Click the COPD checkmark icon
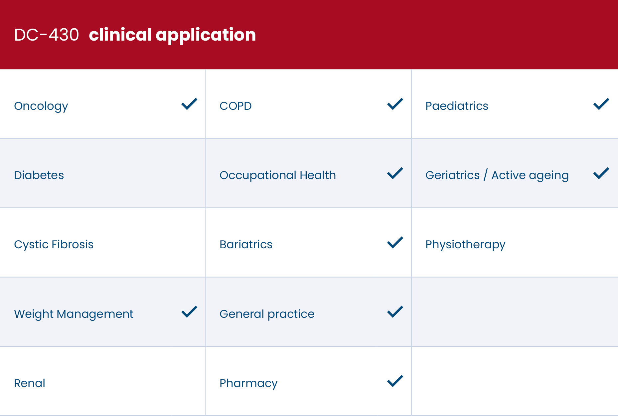 pyautogui.click(x=395, y=104)
